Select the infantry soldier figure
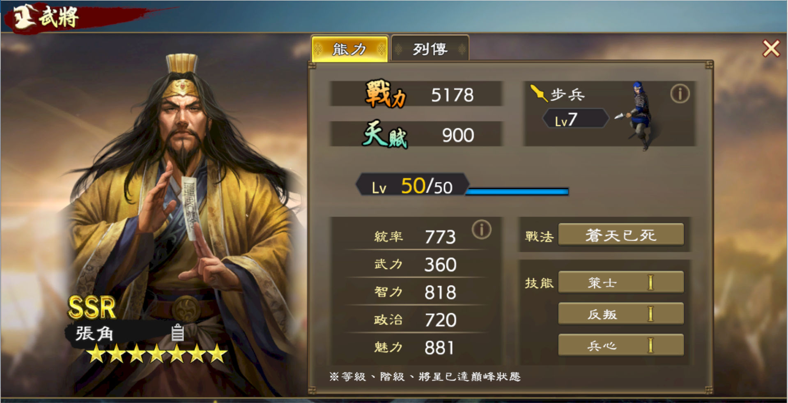Image resolution: width=788 pixels, height=403 pixels. [x=637, y=115]
